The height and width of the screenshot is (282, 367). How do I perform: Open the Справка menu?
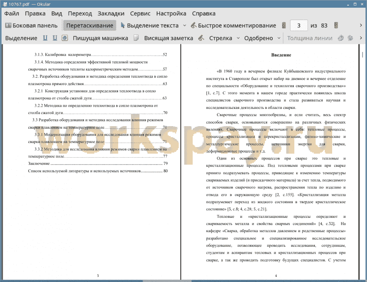[x=204, y=14]
